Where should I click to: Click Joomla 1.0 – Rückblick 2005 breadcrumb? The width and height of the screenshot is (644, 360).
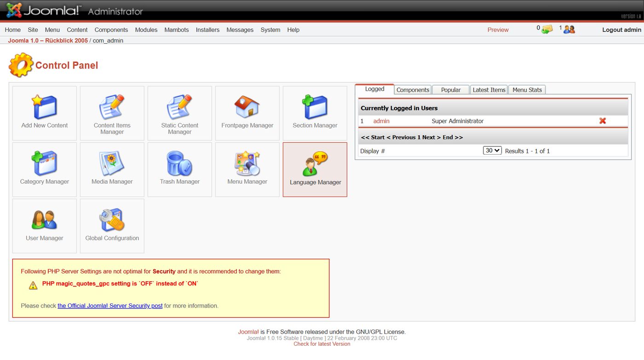[x=48, y=41]
